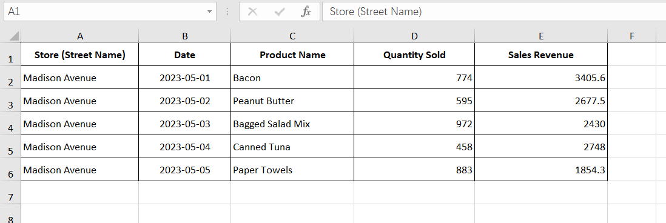Click the cell containing Peanut Butter
This screenshot has width=666, height=223.
pos(292,101)
